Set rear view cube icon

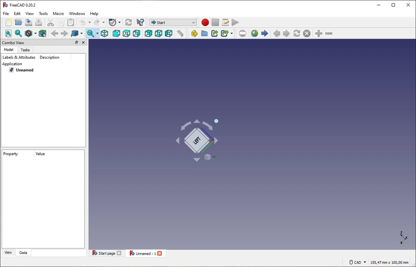[x=148, y=33]
